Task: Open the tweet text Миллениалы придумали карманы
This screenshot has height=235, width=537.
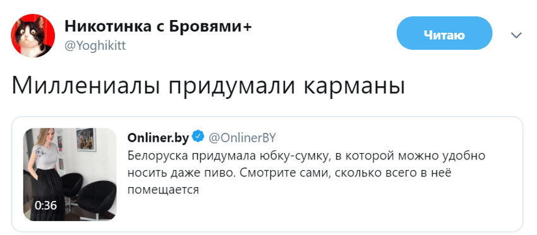Action: [208, 86]
